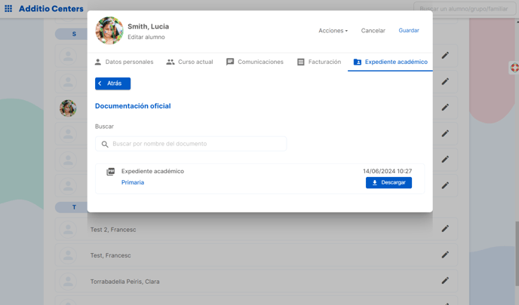Image resolution: width=519 pixels, height=305 pixels.
Task: Download the Expediente académico document
Action: tap(389, 183)
